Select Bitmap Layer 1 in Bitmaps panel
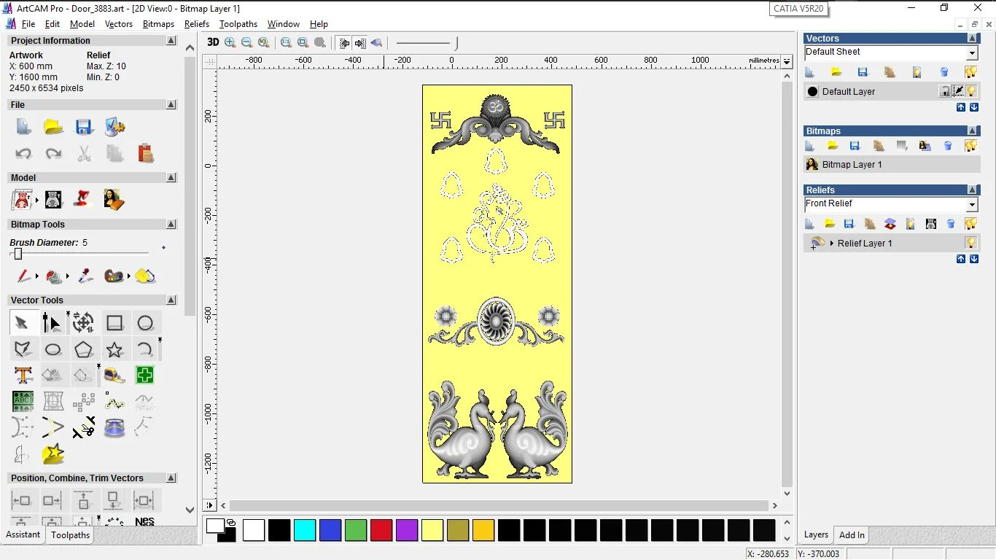The height and width of the screenshot is (560, 996). pos(852,165)
